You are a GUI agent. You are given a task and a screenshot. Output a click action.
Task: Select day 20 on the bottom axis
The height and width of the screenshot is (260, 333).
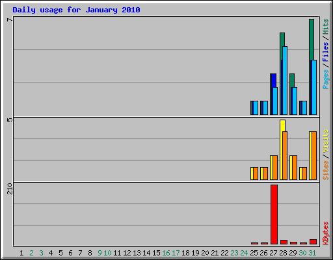[x=205, y=253]
